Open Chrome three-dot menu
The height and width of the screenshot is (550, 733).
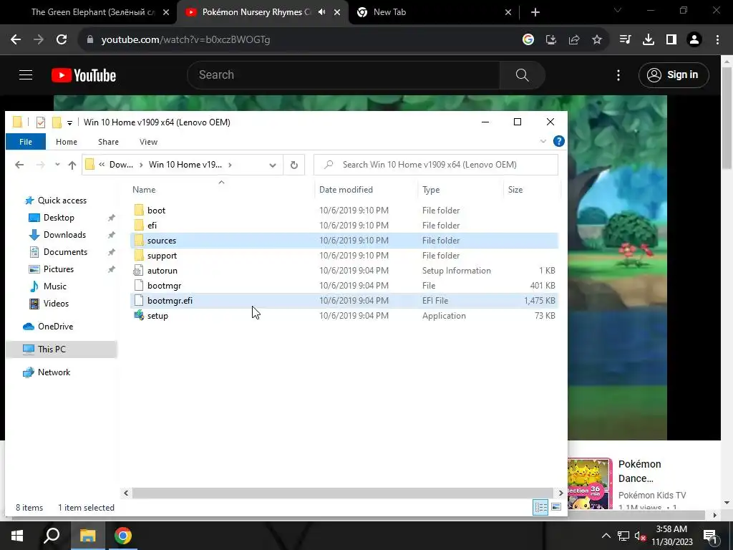[x=717, y=40]
